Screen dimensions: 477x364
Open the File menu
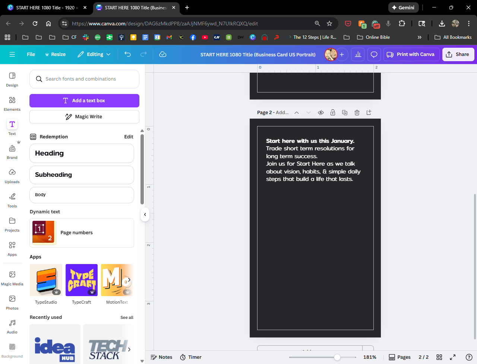click(31, 54)
